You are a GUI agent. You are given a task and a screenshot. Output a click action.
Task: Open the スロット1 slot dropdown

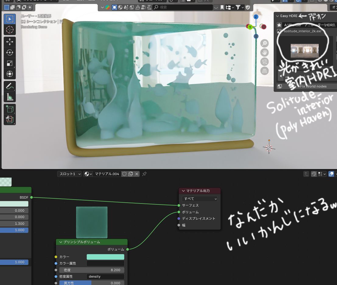[69, 174]
